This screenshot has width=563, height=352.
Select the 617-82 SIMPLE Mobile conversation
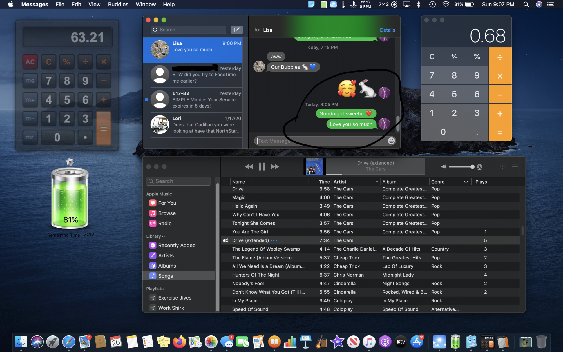coord(193,100)
